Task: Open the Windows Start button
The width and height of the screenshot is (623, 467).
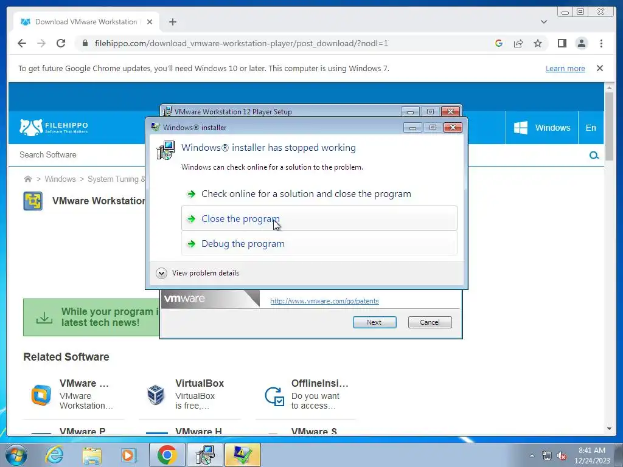Action: (16, 455)
